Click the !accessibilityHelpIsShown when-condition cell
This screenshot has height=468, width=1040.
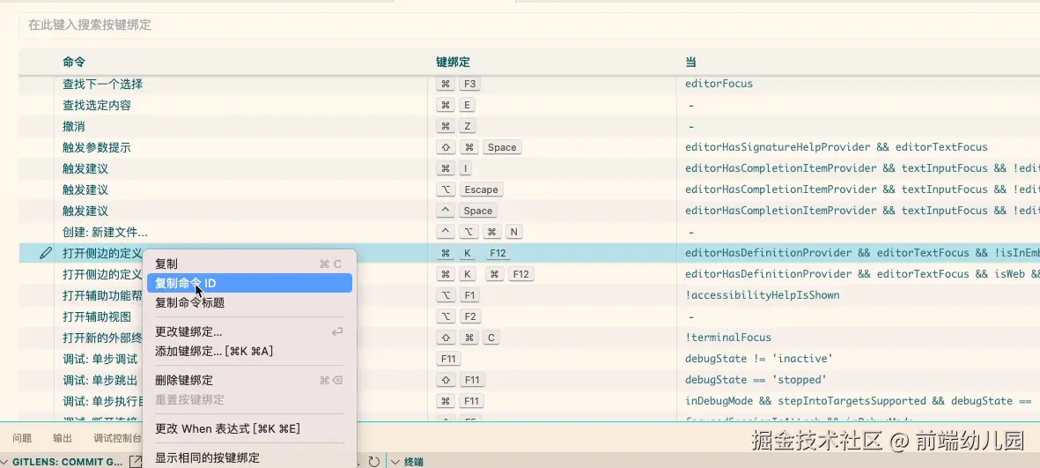[x=762, y=295]
